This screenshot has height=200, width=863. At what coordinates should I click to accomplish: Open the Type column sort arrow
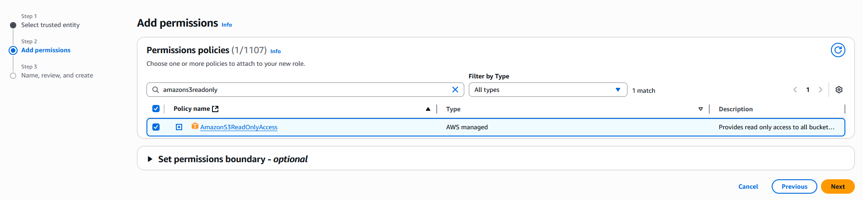(x=700, y=109)
